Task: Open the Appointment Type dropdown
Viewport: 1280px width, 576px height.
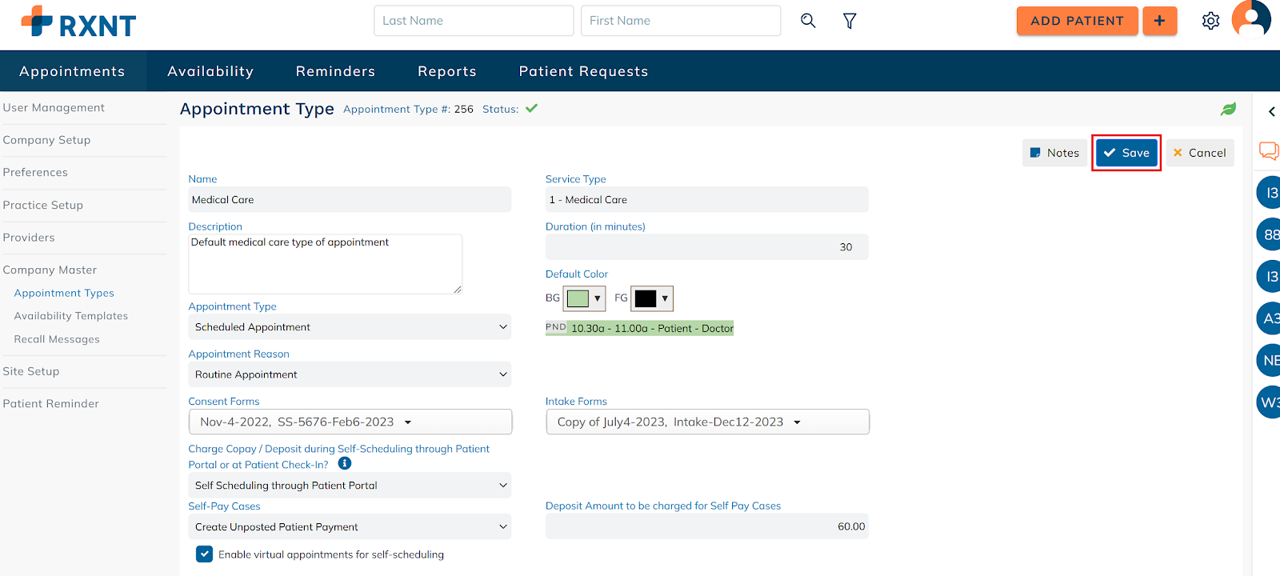Action: point(350,326)
